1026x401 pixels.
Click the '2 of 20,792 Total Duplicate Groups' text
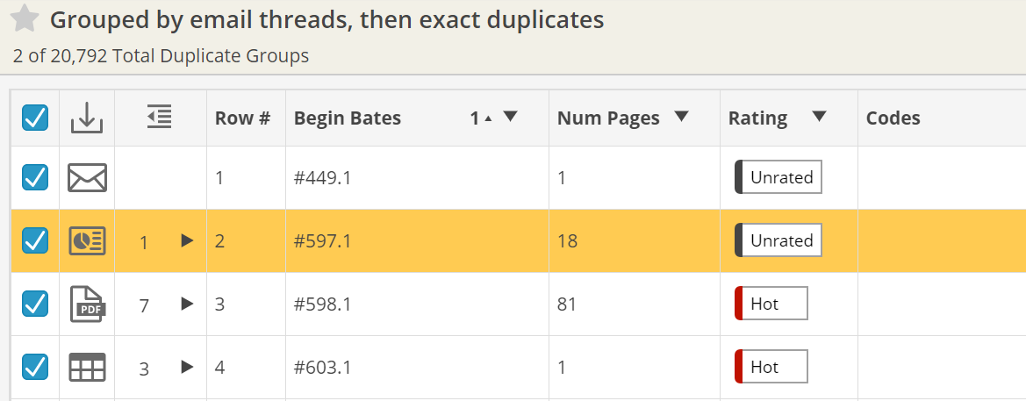(161, 56)
